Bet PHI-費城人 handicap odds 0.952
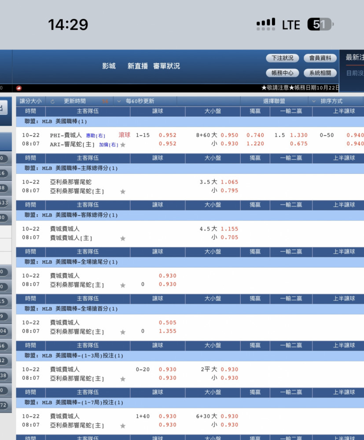364x440 pixels. (168, 135)
